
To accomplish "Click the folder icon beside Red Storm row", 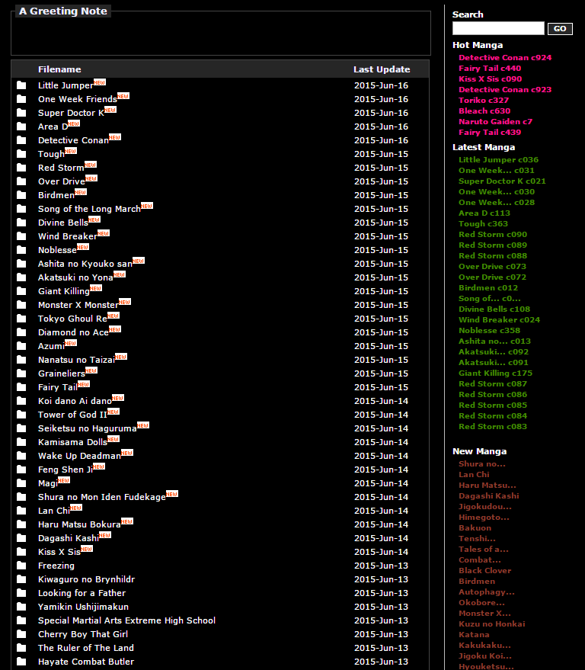I will [x=21, y=168].
